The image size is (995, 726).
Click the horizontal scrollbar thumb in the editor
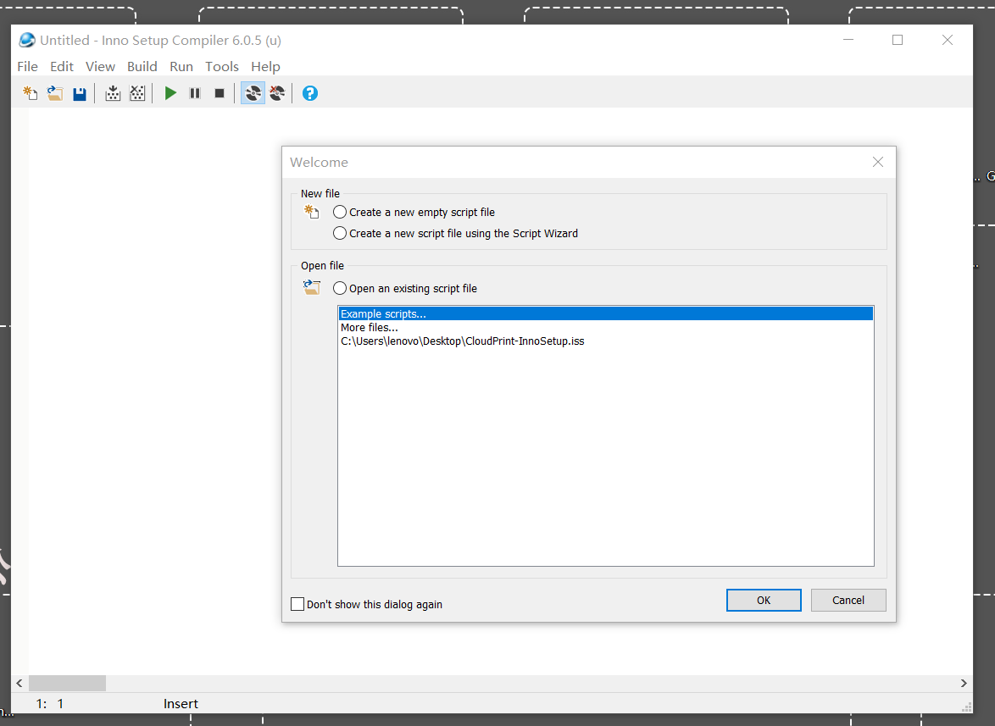[x=67, y=683]
